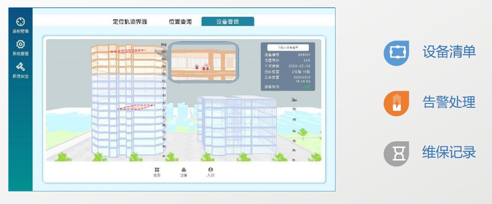Screen dimensions: 492x204
Task: Click the device number search input field
Action: point(288,48)
